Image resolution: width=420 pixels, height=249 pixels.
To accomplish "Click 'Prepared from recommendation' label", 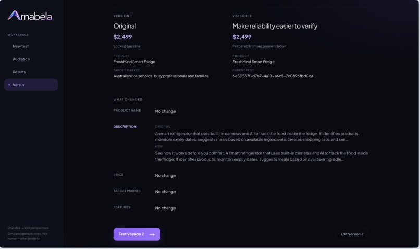I will coord(260,46).
